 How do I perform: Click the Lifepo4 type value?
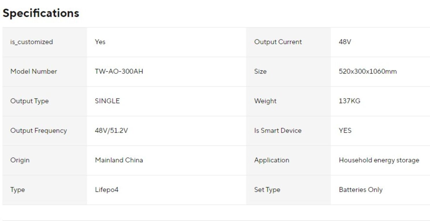(x=107, y=190)
